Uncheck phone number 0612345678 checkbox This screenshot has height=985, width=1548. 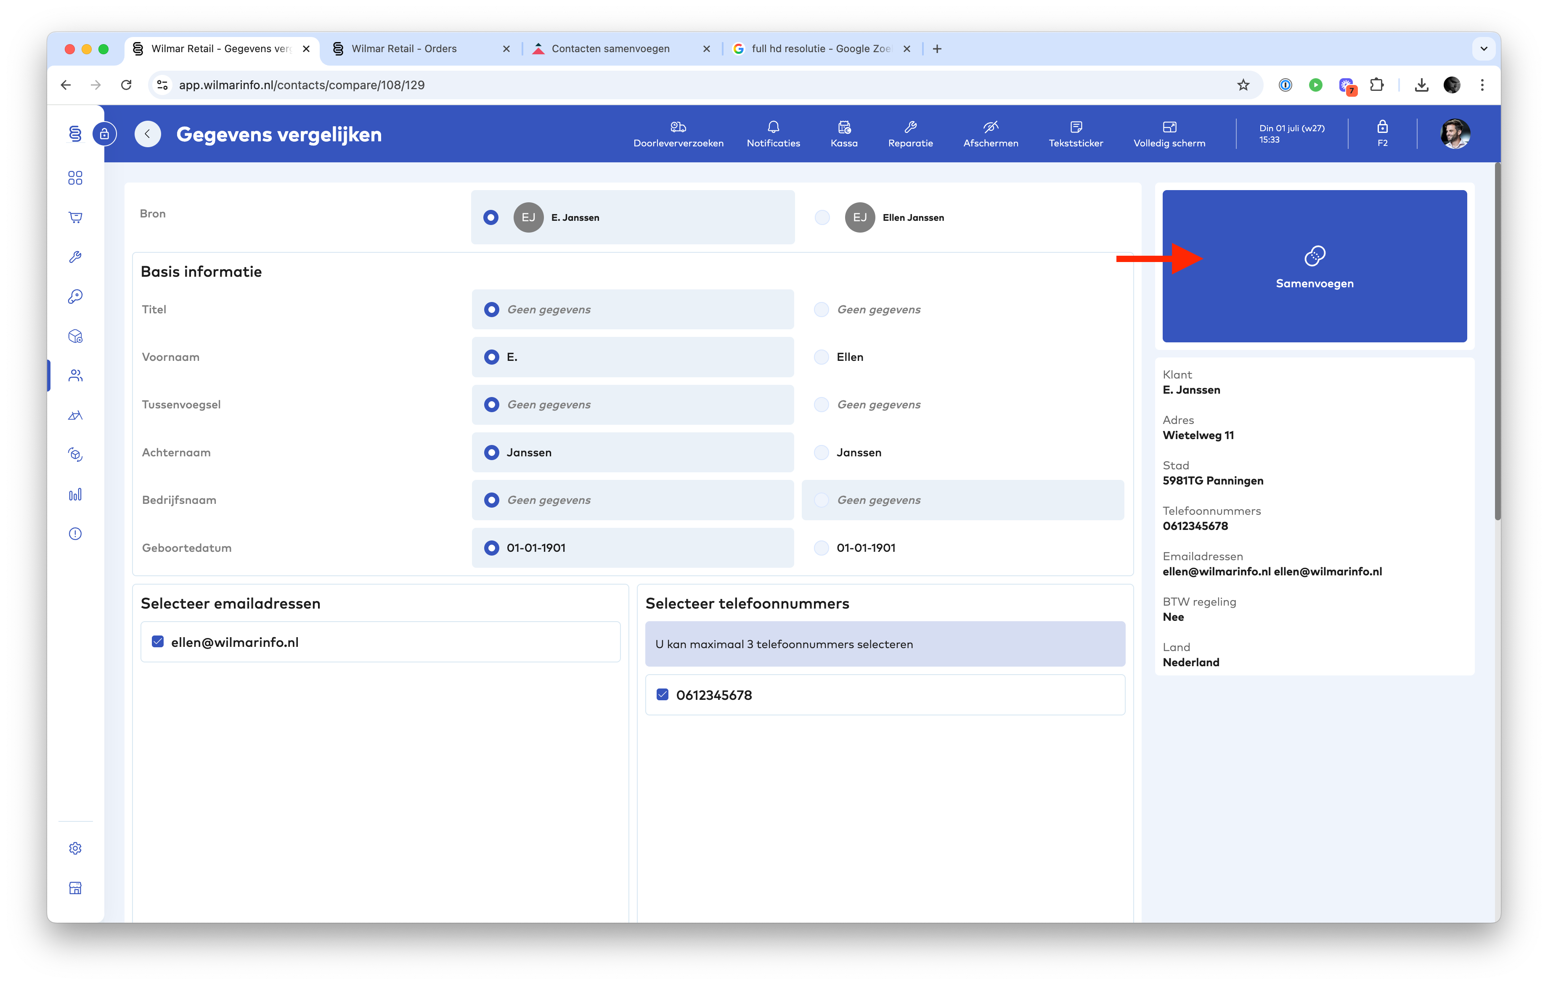coord(662,694)
